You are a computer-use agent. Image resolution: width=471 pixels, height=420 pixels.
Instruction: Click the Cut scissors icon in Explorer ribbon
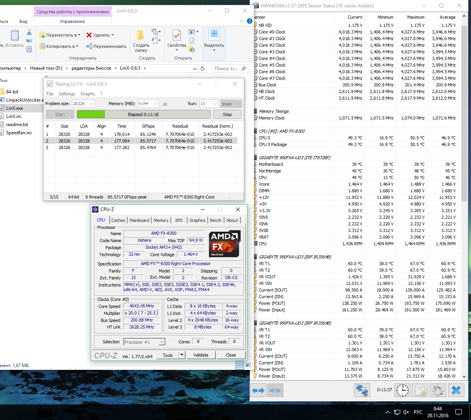pyautogui.click(x=29, y=33)
